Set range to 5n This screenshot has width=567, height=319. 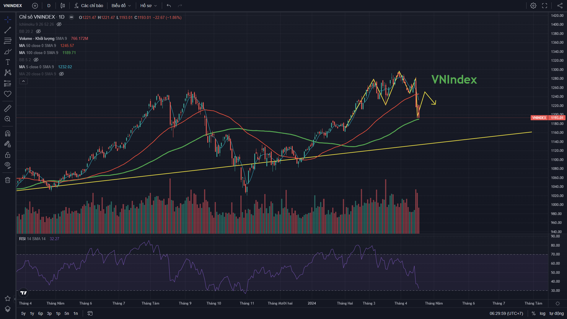click(x=67, y=313)
